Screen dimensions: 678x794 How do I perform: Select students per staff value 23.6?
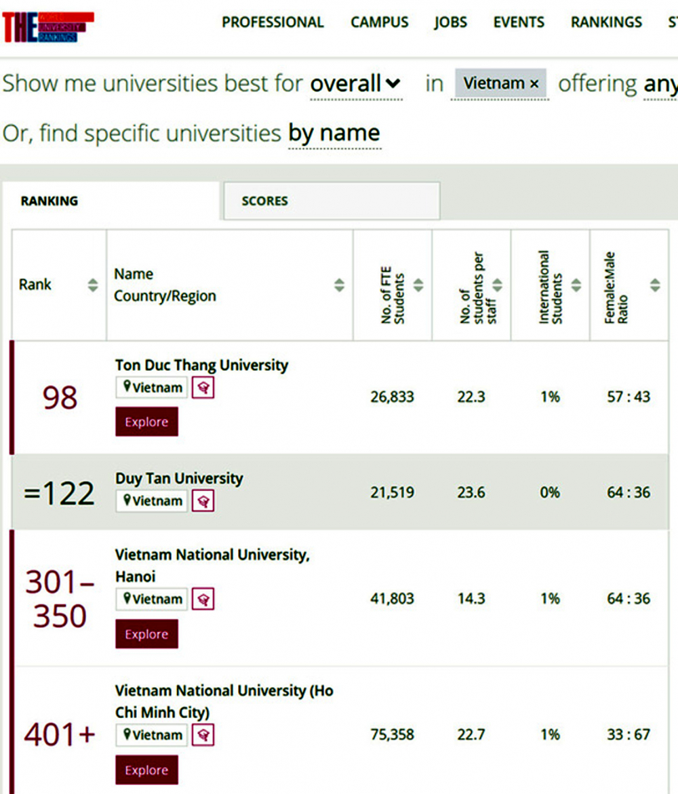471,492
